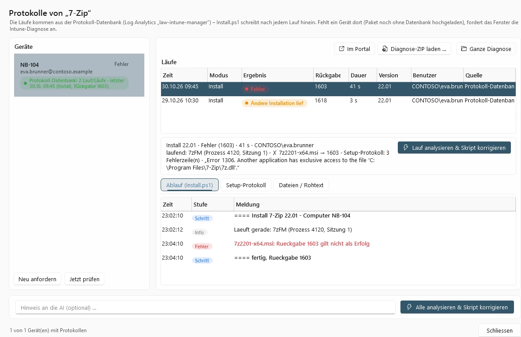Click the green Protokoll-Datenbank status badge
The width and height of the screenshot is (521, 337).
pyautogui.click(x=74, y=83)
